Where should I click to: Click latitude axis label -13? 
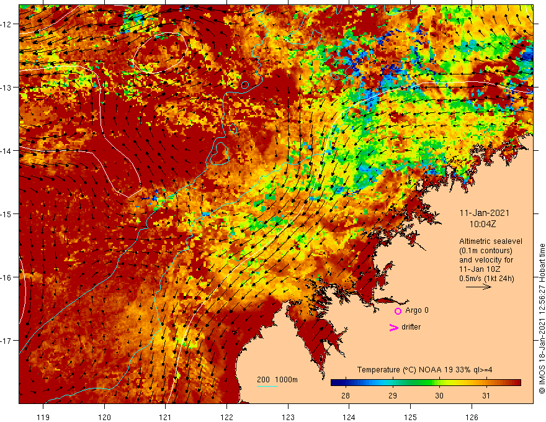(x=7, y=88)
